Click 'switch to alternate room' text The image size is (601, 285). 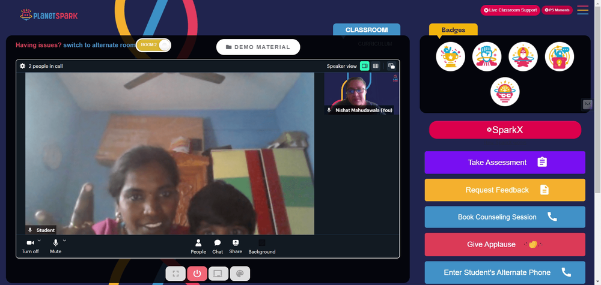point(99,45)
